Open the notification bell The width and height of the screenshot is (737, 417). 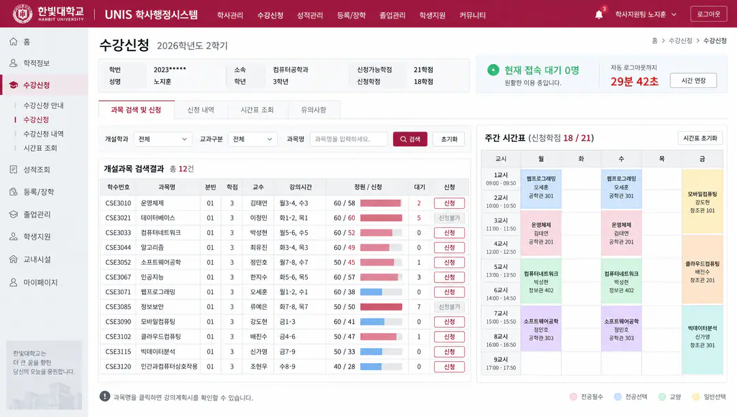pos(599,14)
